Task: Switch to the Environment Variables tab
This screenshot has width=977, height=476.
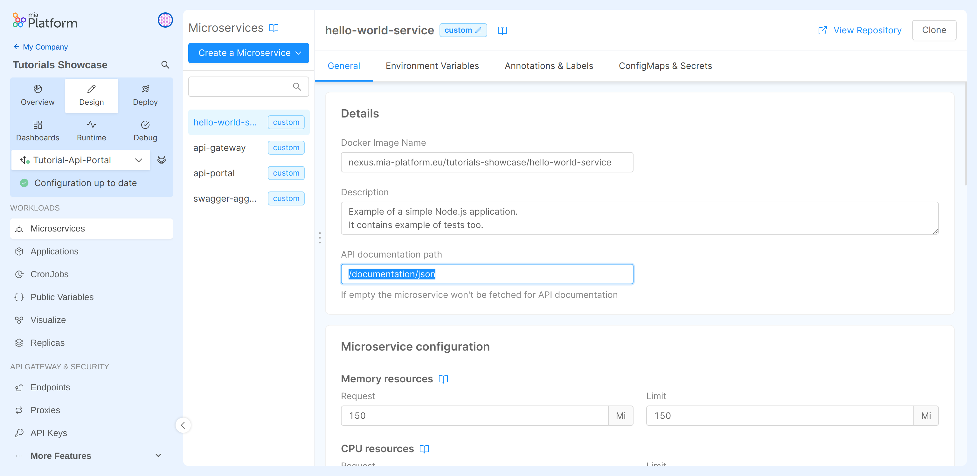Action: coord(432,65)
